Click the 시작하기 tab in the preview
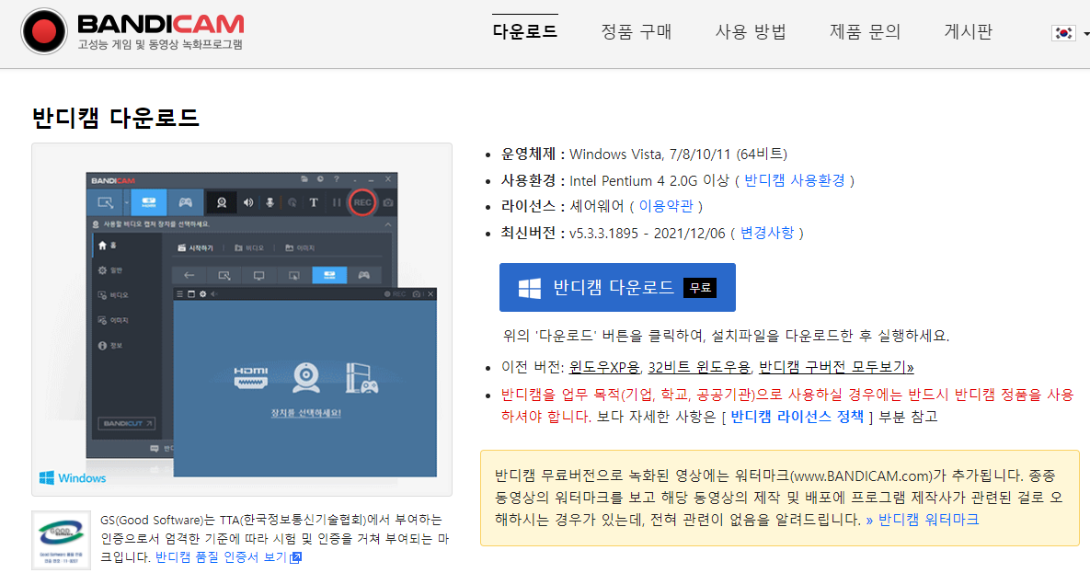The image size is (1090, 573). click(195, 247)
